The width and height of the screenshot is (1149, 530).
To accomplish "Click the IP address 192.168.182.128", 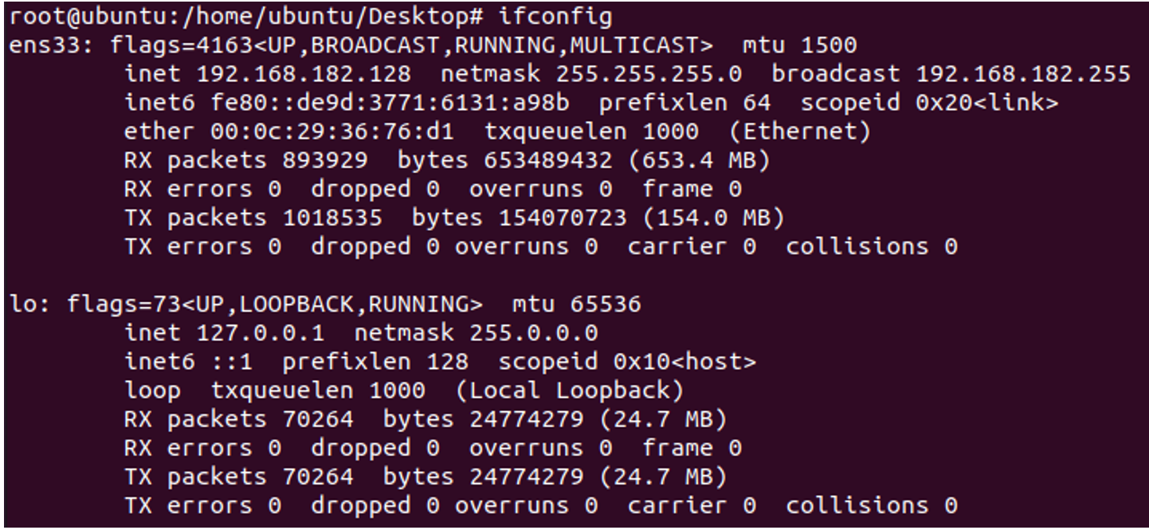I will tap(304, 74).
